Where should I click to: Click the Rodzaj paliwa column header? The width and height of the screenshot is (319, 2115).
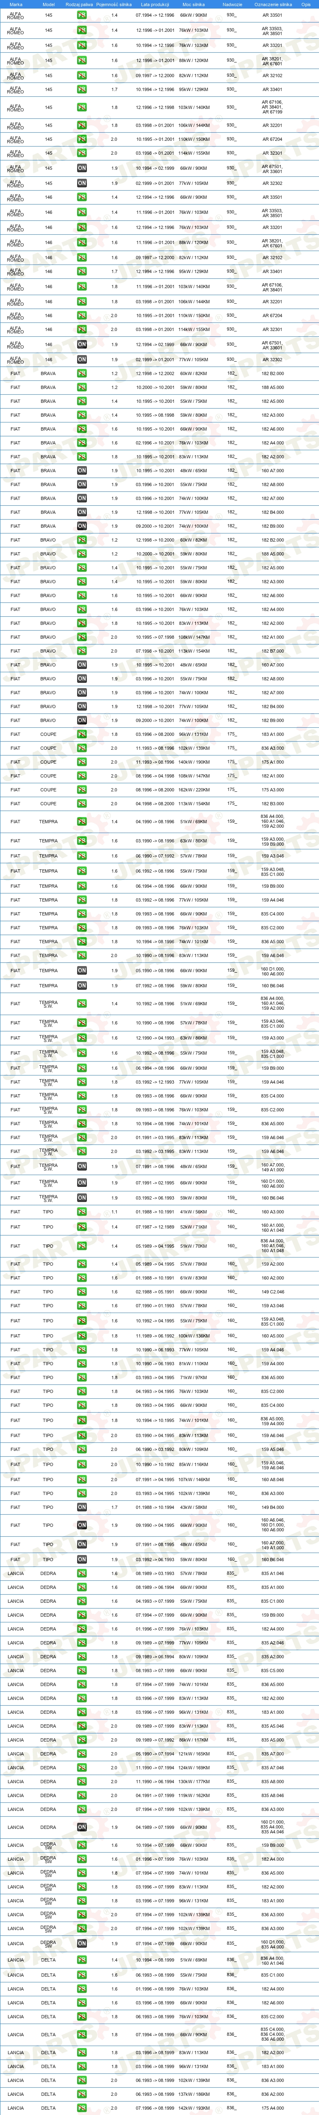click(x=80, y=4)
